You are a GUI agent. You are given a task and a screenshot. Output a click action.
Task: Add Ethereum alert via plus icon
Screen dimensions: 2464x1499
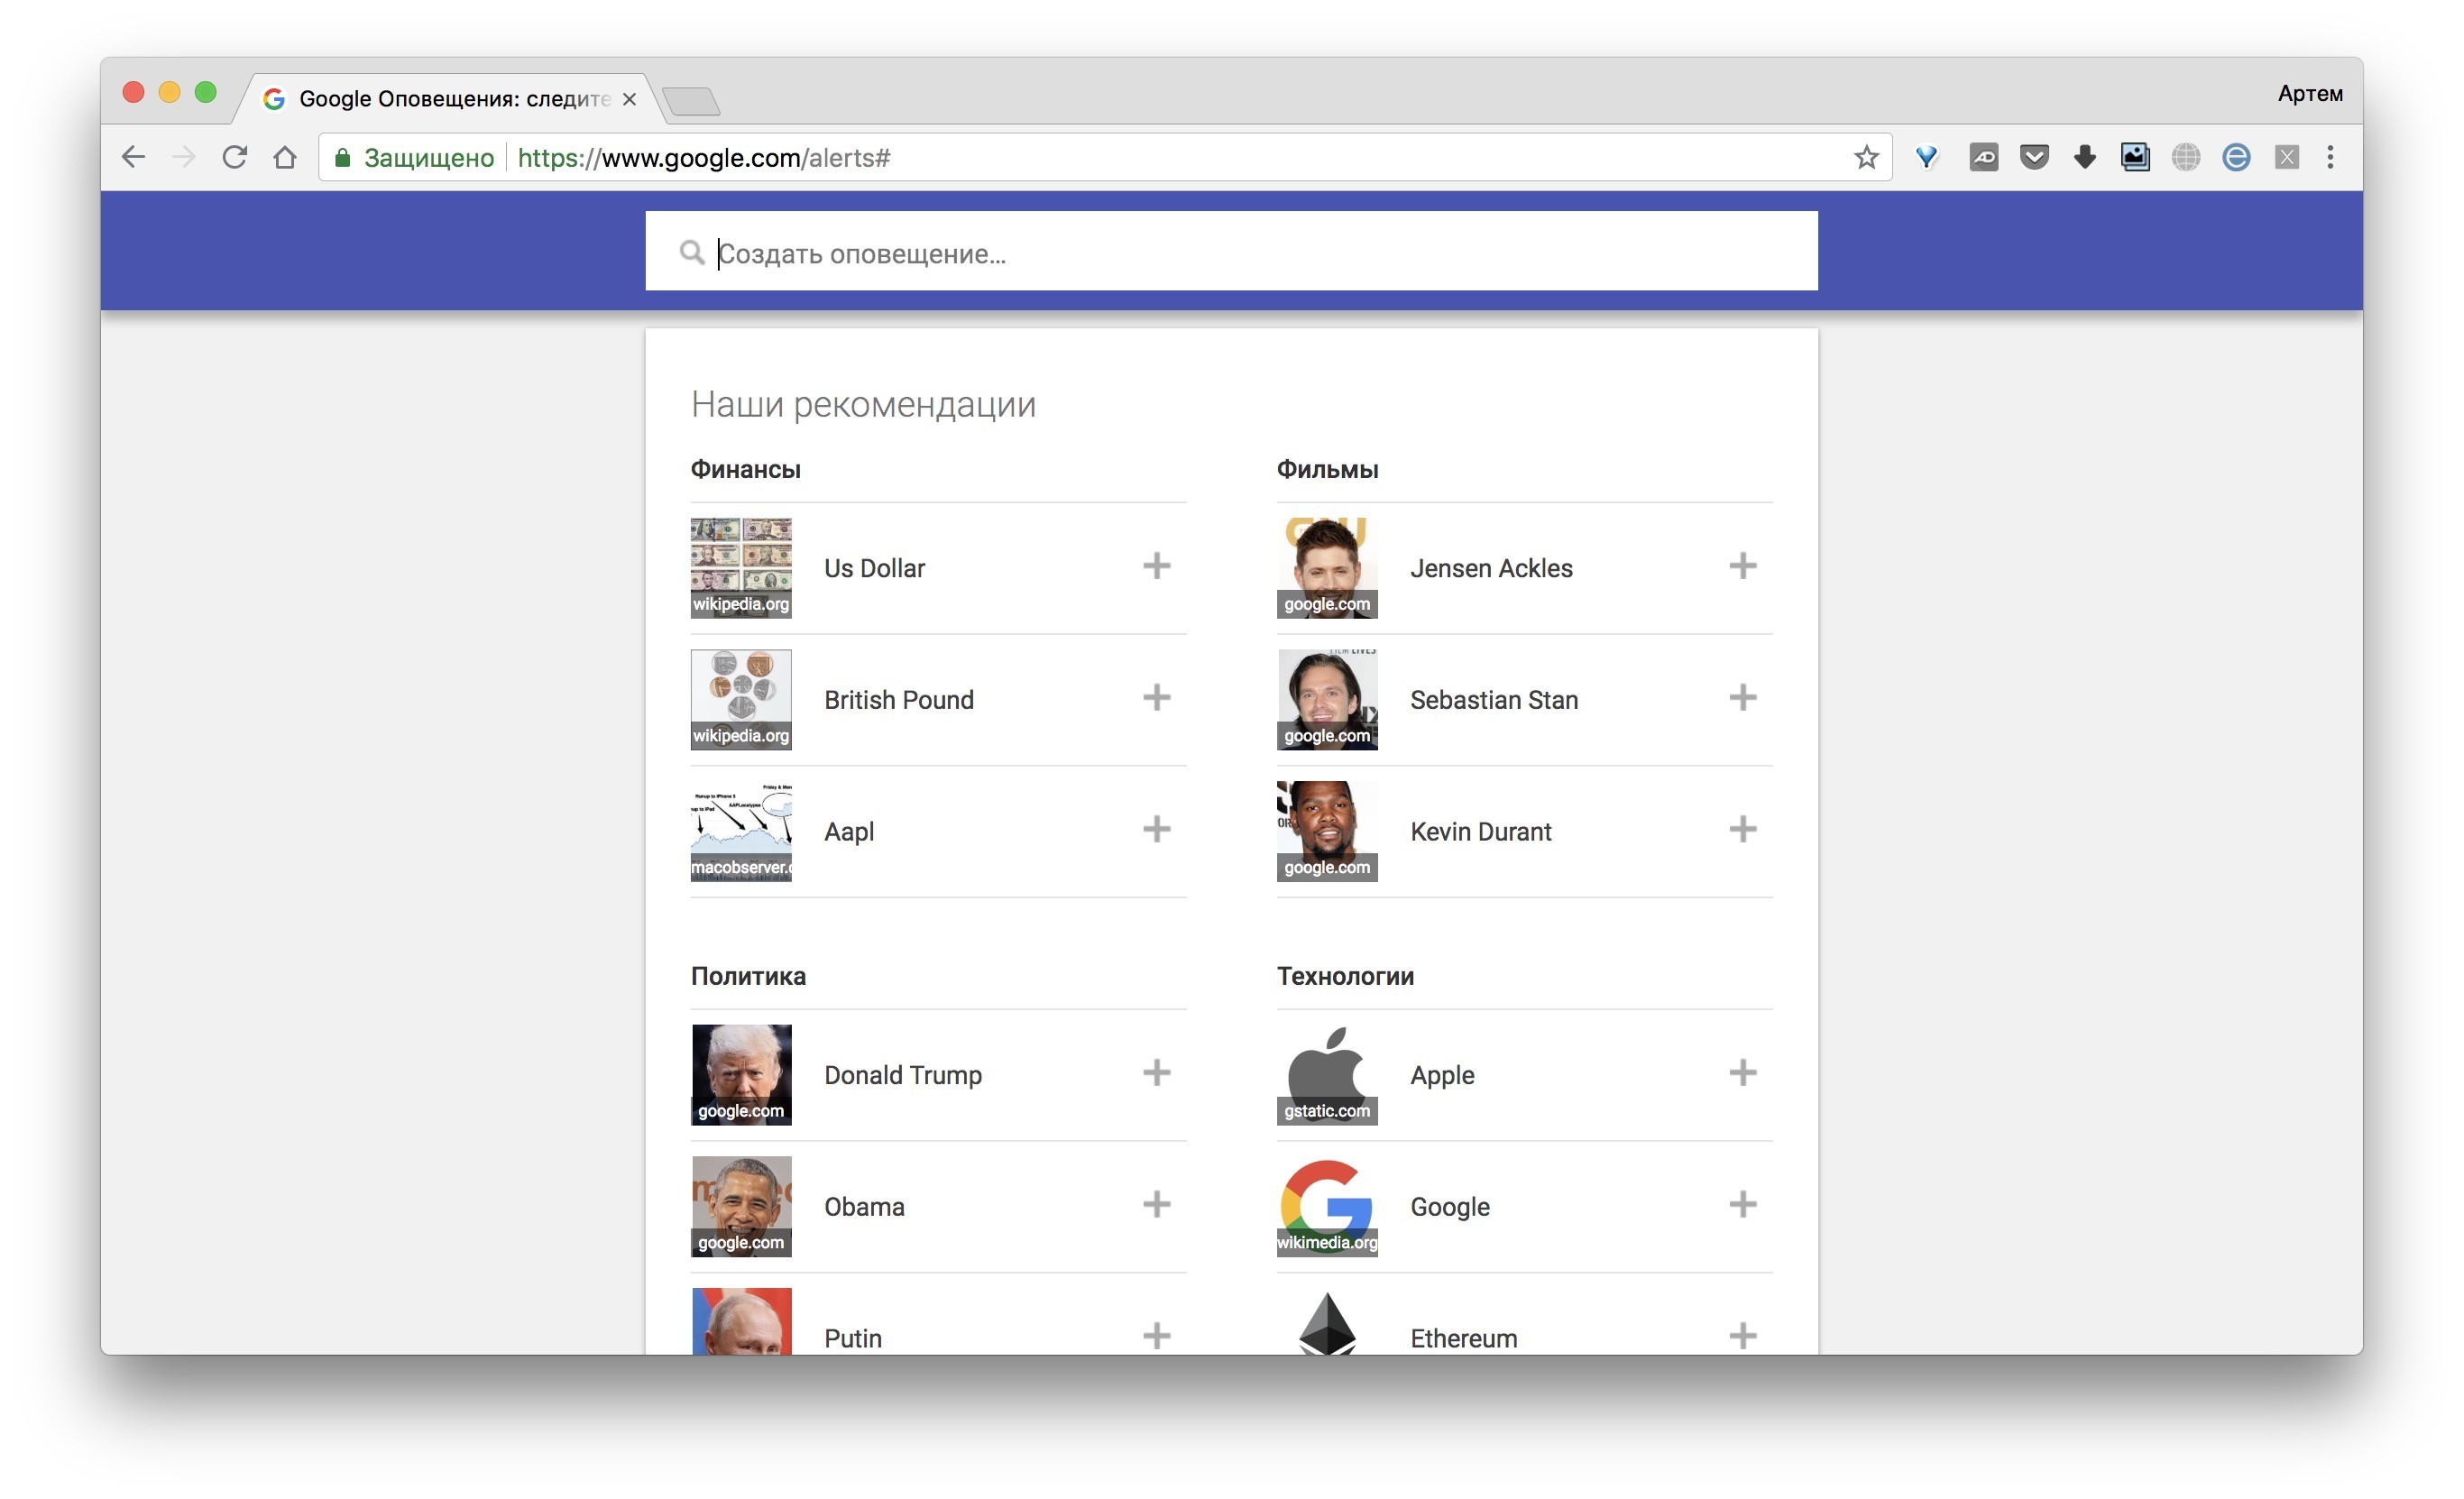pos(1742,1336)
